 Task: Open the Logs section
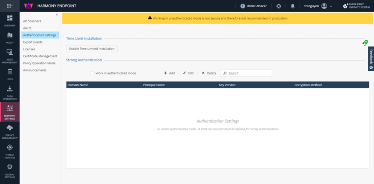(x=10, y=74)
